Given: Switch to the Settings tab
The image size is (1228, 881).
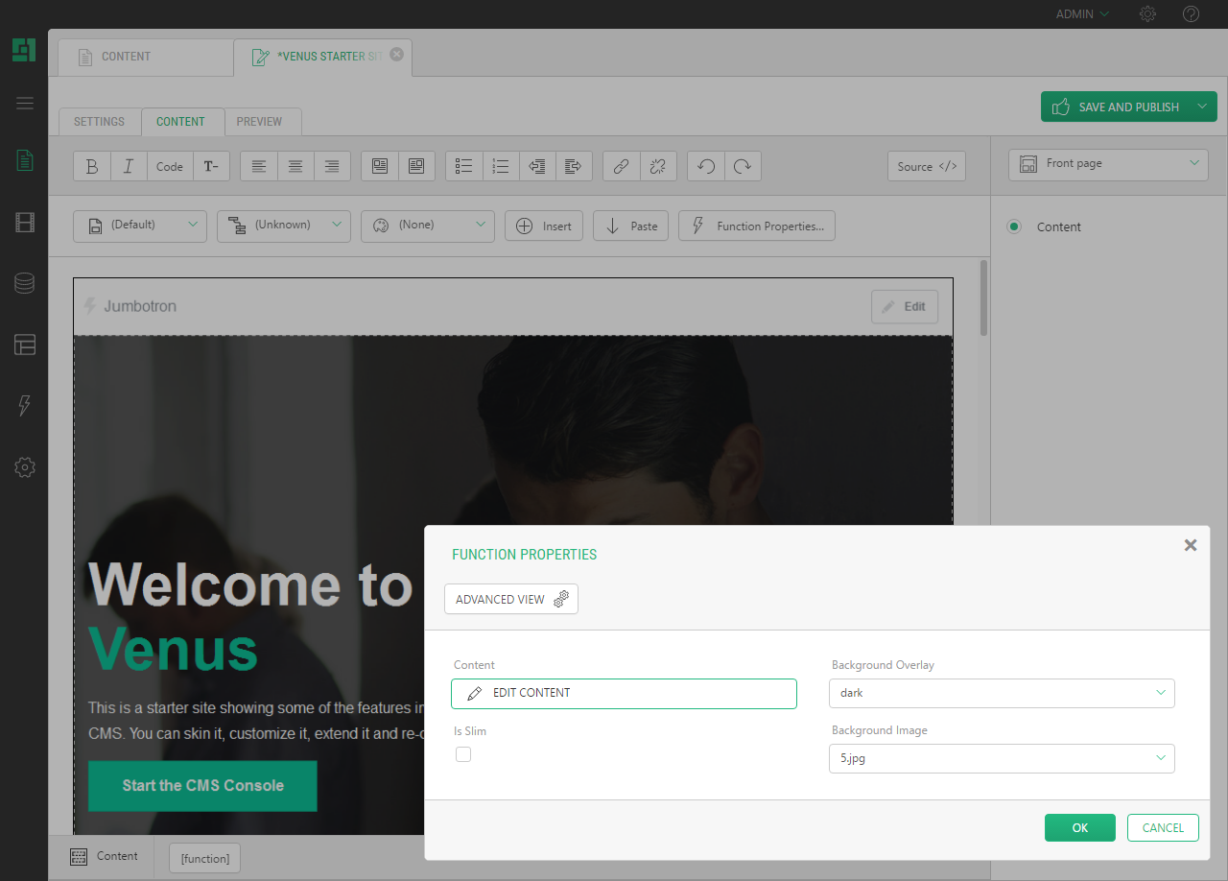Looking at the screenshot, I should [x=100, y=122].
